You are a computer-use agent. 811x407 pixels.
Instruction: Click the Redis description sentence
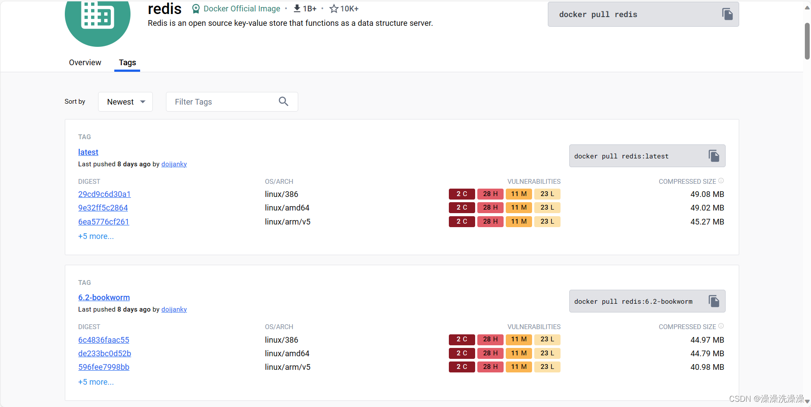(x=290, y=23)
